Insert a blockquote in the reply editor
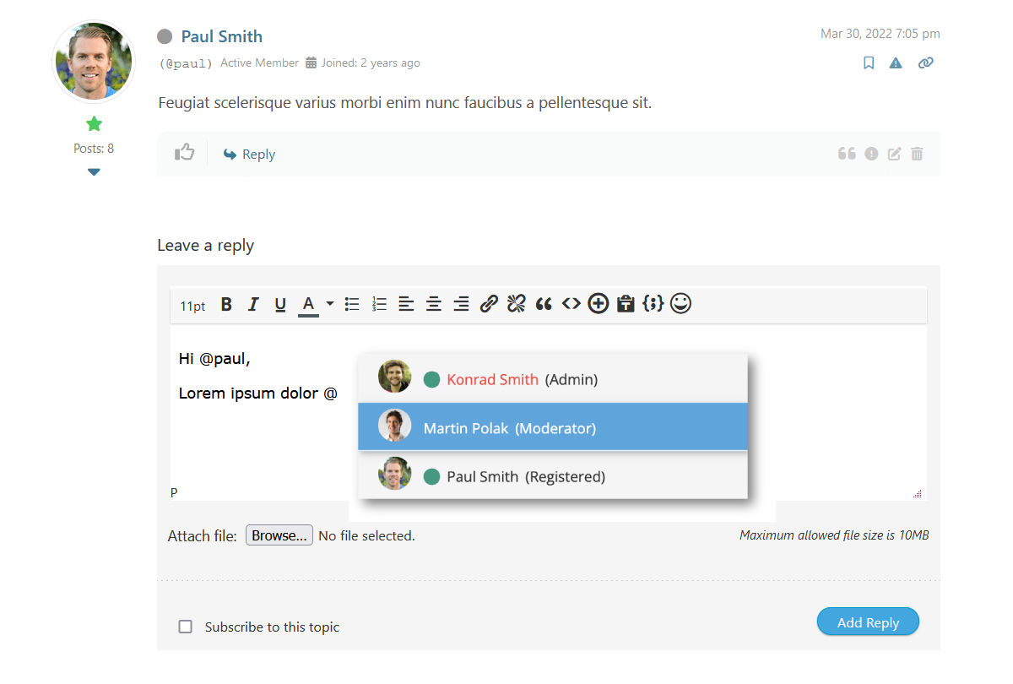The width and height of the screenshot is (1013, 684). click(x=543, y=303)
